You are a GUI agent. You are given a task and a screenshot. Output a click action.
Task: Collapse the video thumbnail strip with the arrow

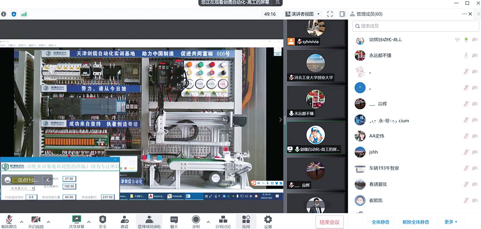tap(280, 120)
